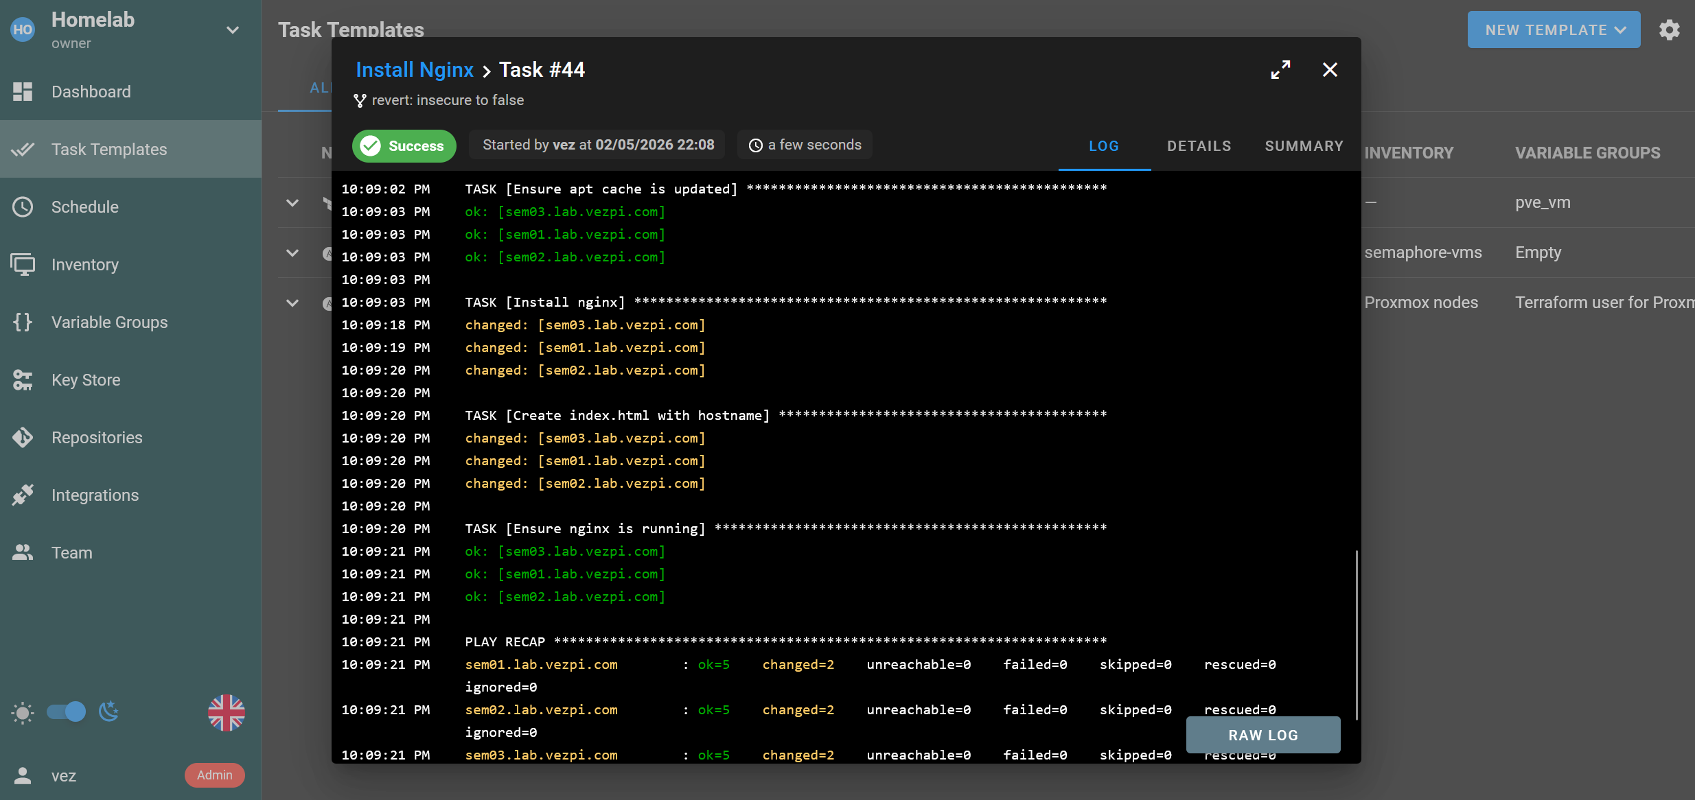This screenshot has width=1695, height=800.
Task: Switch to the Summary tab
Action: 1304,146
